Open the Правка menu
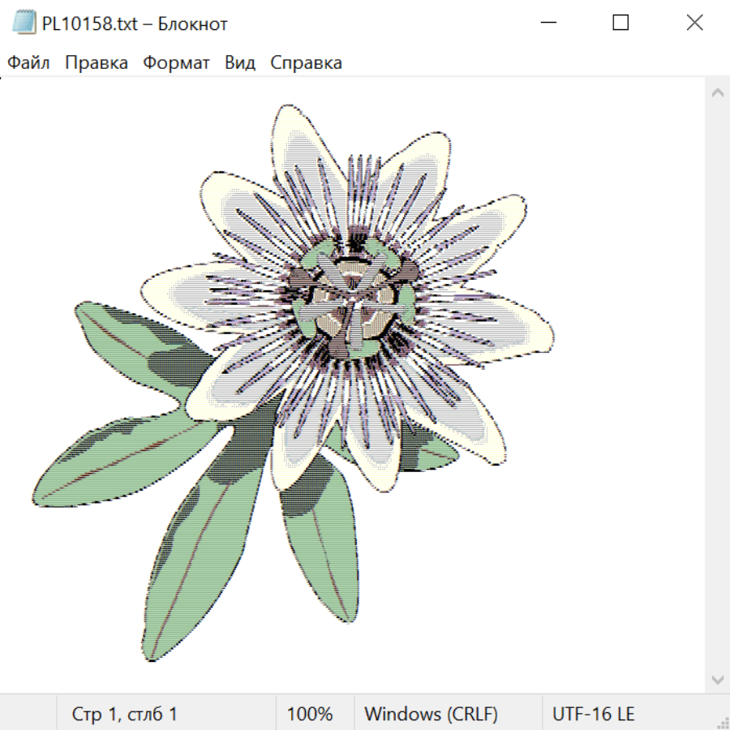730x730 pixels. pos(96,63)
